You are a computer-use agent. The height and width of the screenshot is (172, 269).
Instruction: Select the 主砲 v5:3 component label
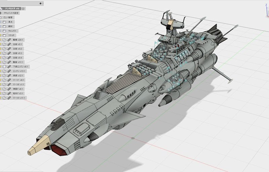click(17, 53)
